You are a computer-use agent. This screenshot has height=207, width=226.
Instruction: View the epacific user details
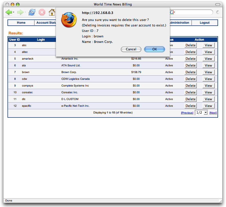[x=208, y=106]
